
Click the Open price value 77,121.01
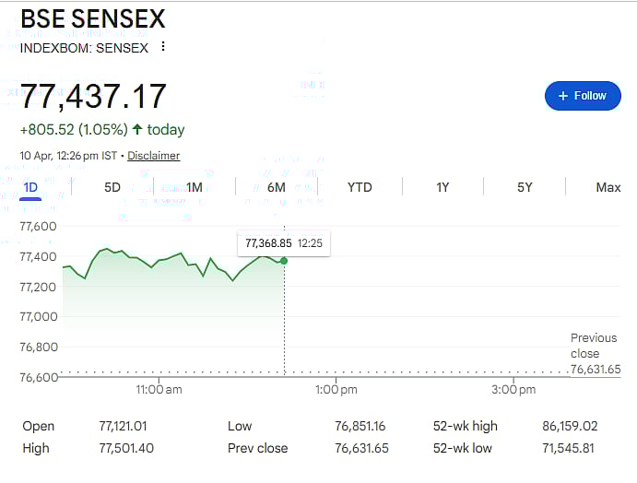point(123,426)
